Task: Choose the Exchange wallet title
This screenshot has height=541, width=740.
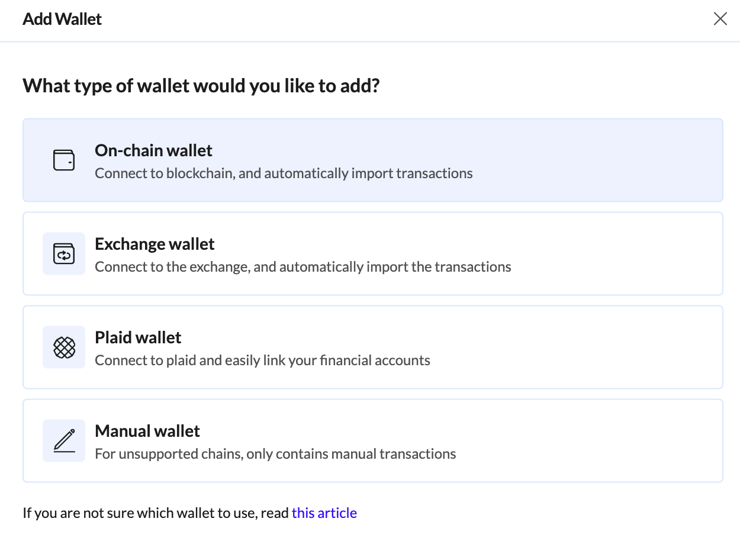Action: tap(155, 244)
